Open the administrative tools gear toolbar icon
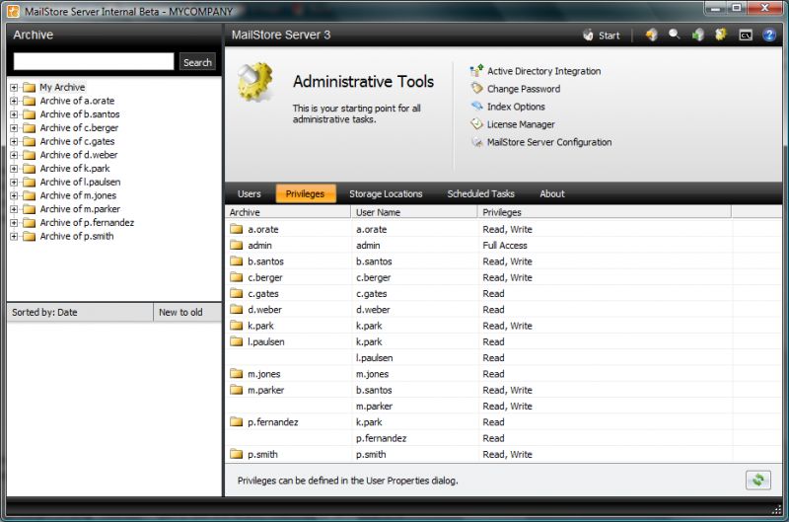Image resolution: width=789 pixels, height=522 pixels. (x=721, y=35)
